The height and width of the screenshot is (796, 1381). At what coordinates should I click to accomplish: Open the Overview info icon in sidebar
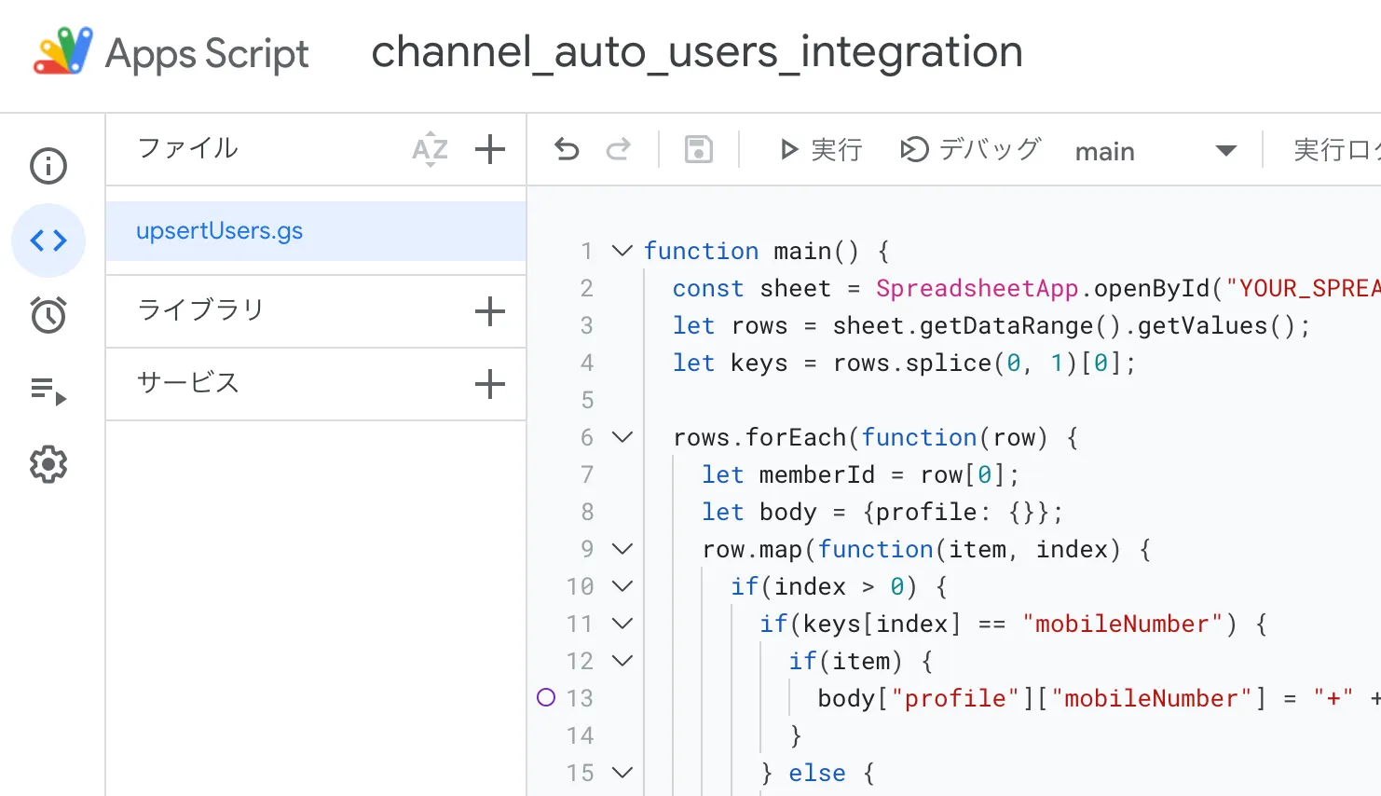tap(48, 166)
